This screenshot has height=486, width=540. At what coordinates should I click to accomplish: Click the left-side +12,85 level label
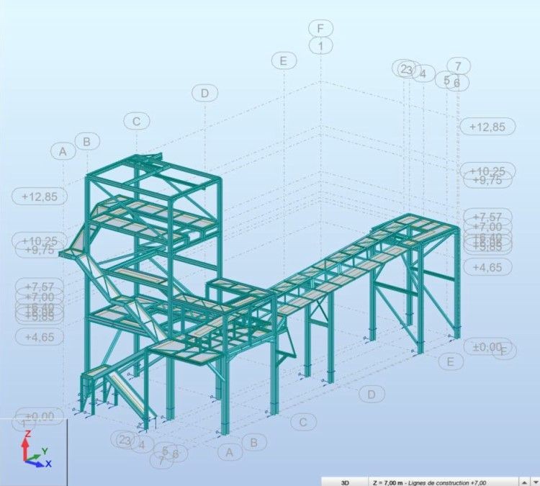[40, 196]
